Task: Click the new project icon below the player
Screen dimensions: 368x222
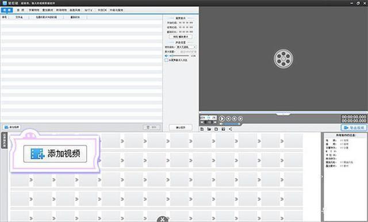Action: [x=202, y=129]
